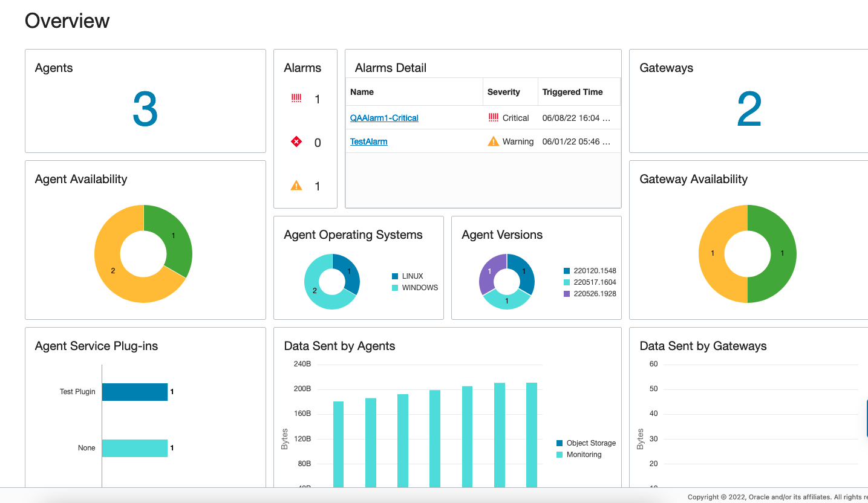Click the Warning severity text
This screenshot has width=868, height=503.
518,141
